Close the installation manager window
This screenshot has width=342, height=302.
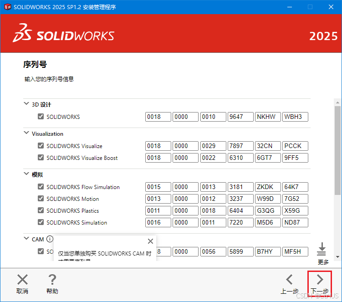(x=331, y=7)
